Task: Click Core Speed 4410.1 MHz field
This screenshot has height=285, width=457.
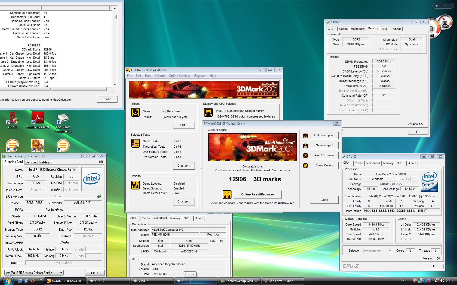Action: pos(376,224)
